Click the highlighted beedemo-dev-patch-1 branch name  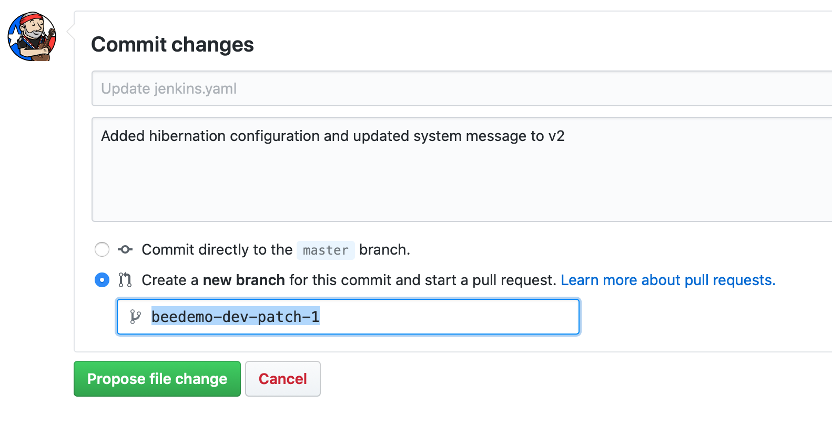pos(236,317)
